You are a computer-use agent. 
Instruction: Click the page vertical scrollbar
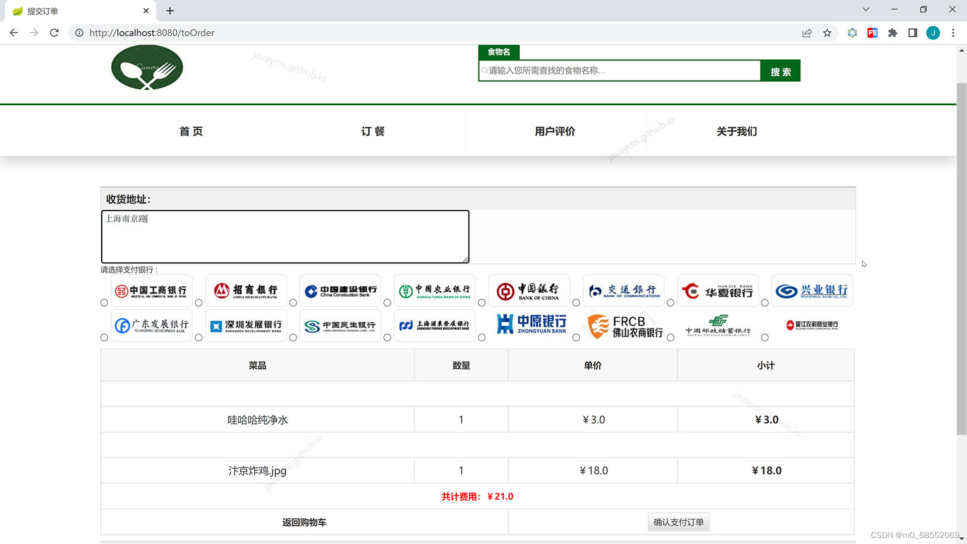[x=961, y=257]
